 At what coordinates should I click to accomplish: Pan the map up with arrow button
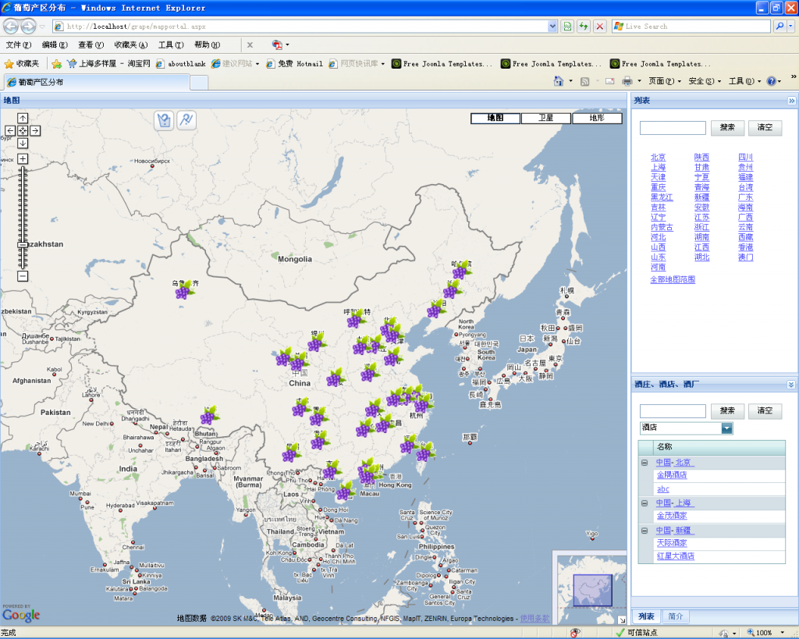[23, 118]
